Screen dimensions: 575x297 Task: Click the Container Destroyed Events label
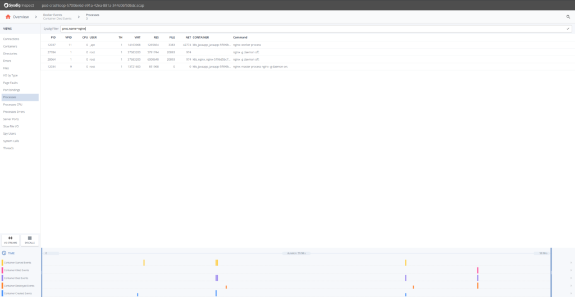point(19,286)
